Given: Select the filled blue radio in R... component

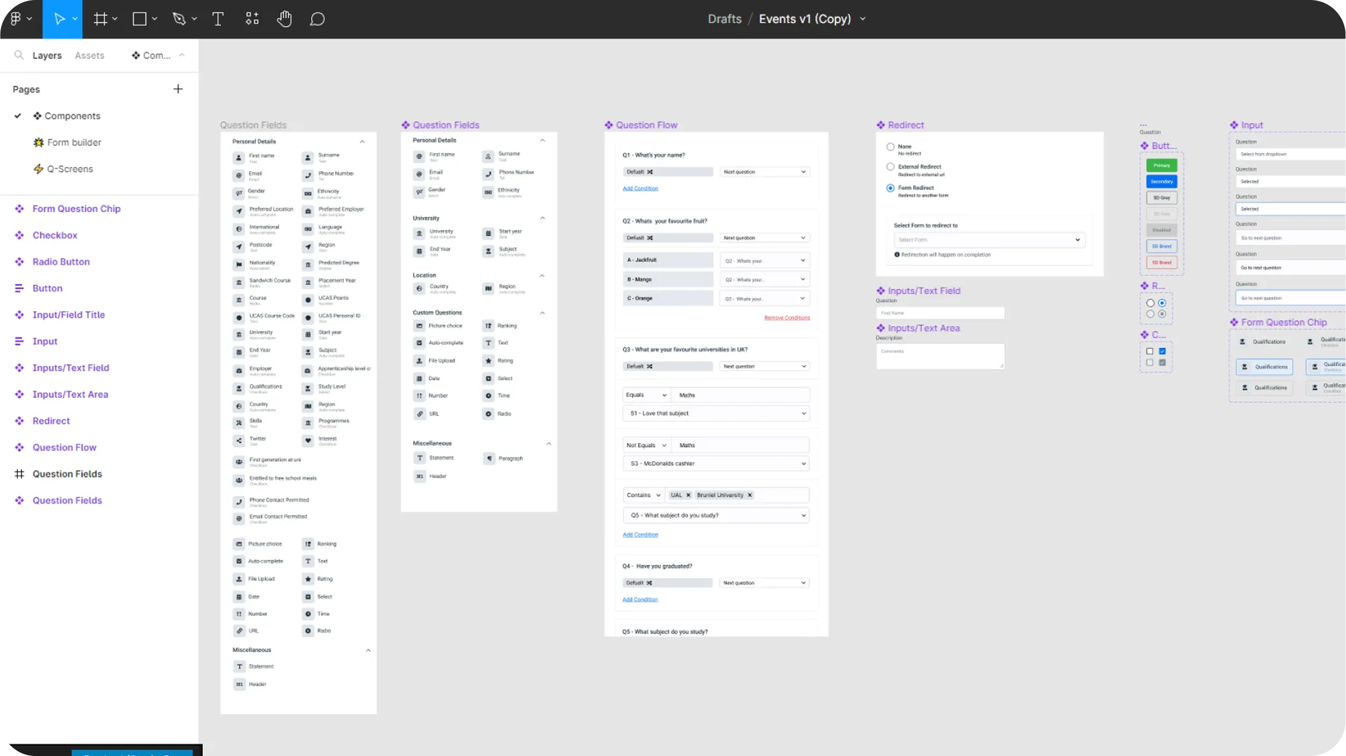Looking at the screenshot, I should (x=1162, y=303).
